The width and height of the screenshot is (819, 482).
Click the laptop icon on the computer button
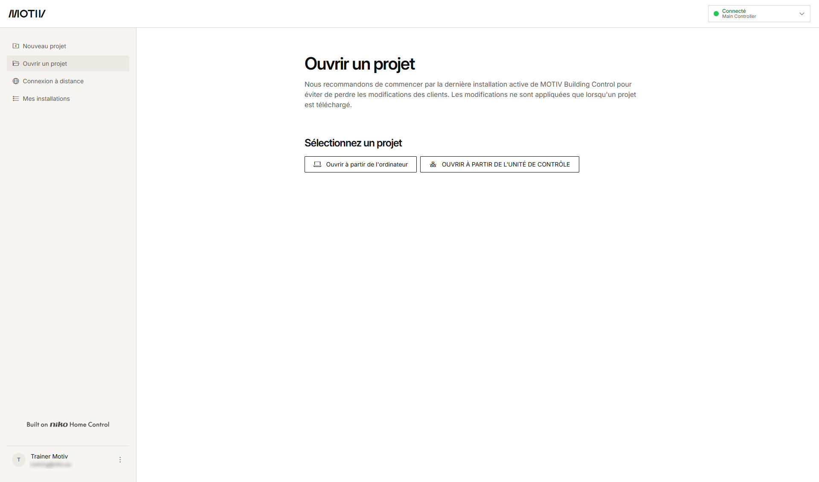(x=317, y=164)
